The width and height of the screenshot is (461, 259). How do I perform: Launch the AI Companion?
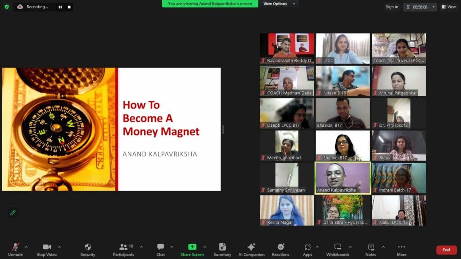pyautogui.click(x=251, y=250)
